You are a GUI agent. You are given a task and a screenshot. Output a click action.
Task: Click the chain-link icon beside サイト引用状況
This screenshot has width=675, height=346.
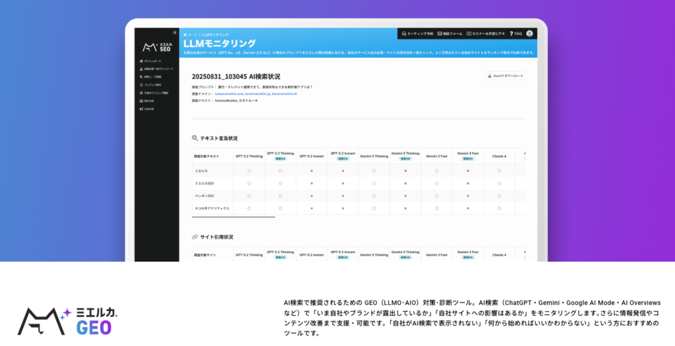pyautogui.click(x=195, y=237)
